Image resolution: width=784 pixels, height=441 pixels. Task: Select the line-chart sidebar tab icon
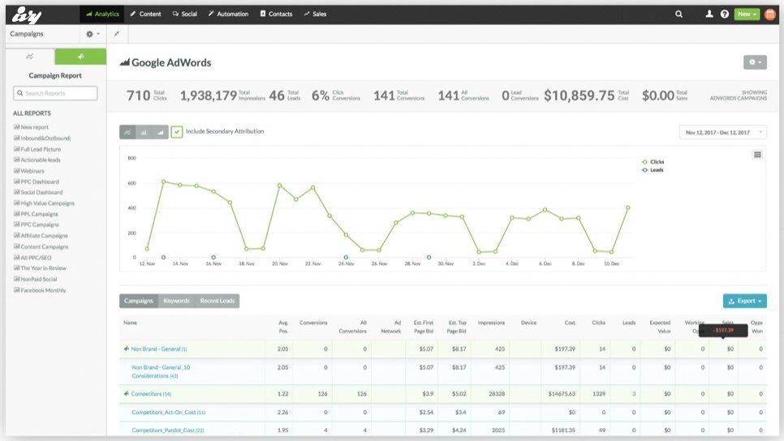[x=29, y=57]
